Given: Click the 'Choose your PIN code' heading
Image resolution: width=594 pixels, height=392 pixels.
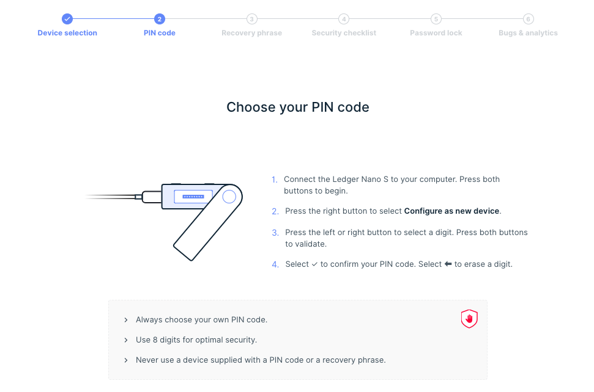Looking at the screenshot, I should pos(298,107).
